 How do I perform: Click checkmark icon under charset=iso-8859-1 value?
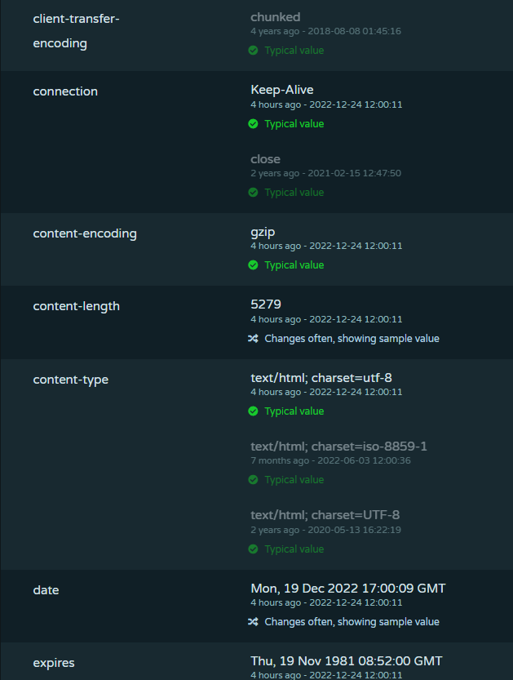tap(253, 480)
